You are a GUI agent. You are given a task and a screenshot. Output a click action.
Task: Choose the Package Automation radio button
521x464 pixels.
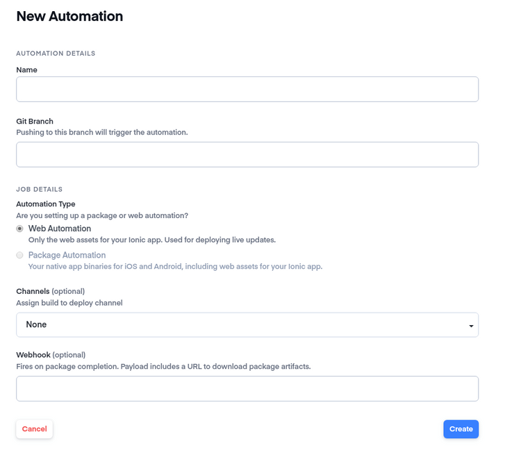pyautogui.click(x=19, y=255)
